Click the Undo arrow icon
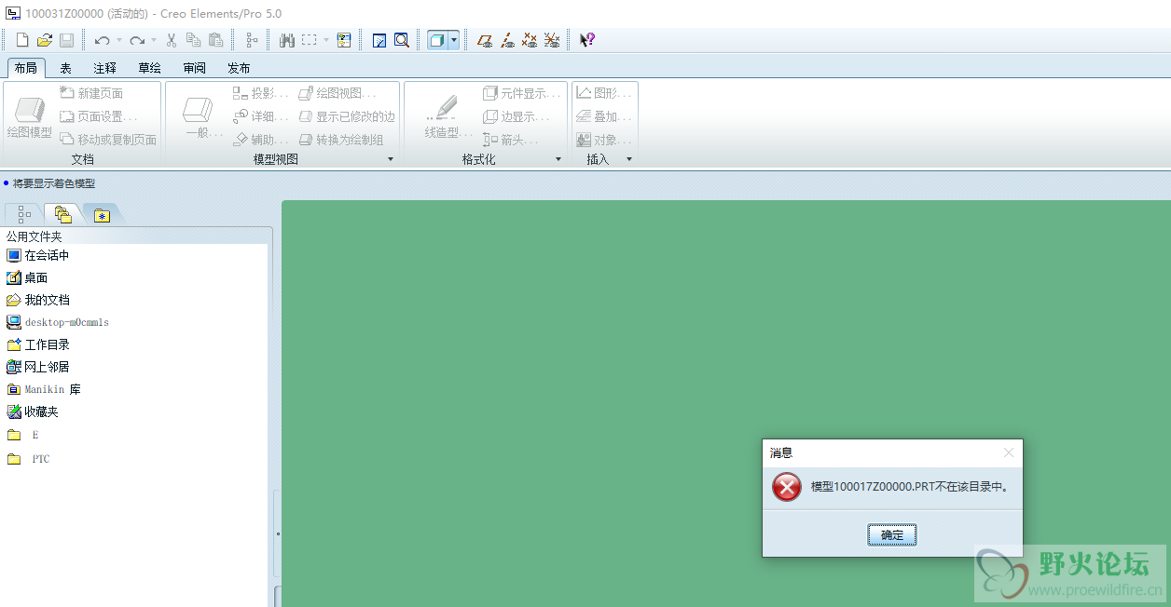 coord(102,40)
